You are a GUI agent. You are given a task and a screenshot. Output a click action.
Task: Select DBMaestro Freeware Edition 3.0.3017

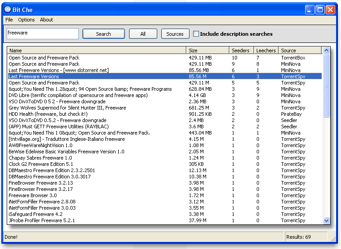point(164,177)
